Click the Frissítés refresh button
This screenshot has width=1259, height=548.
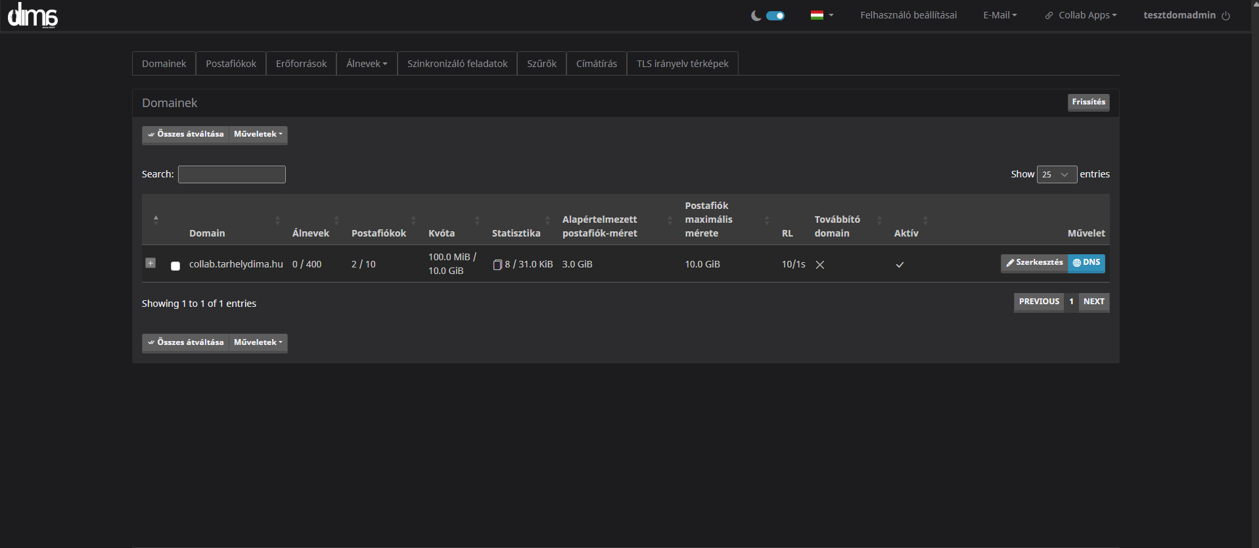1088,103
